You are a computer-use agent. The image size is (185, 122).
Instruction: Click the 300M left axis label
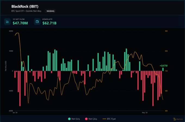click(x=11, y=51)
